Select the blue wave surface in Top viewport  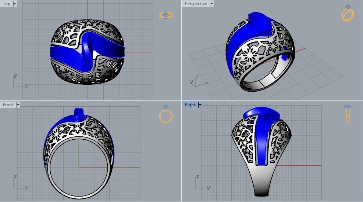[x=87, y=52]
